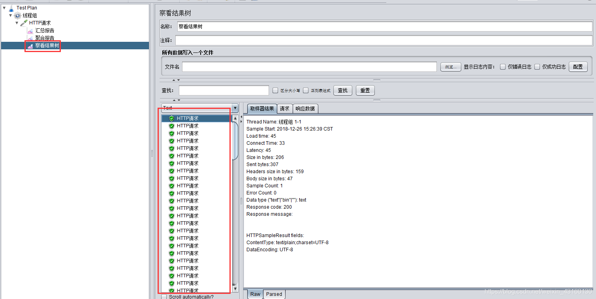Click the 'HTTPSampleResult fields:' line
The image size is (596, 299).
pyautogui.click(x=275, y=235)
